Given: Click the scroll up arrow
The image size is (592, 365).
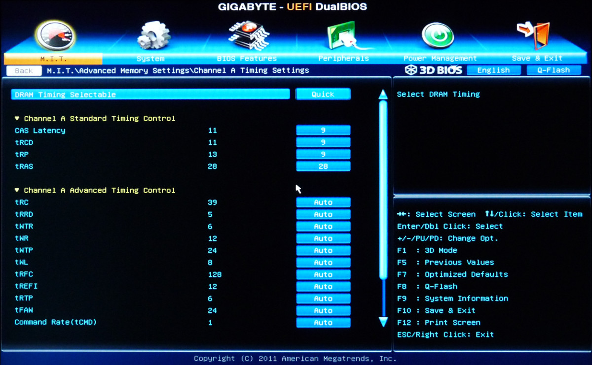Looking at the screenshot, I should click(383, 95).
